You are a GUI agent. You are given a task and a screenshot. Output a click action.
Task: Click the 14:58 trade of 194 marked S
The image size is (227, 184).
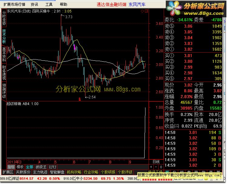point(193,132)
